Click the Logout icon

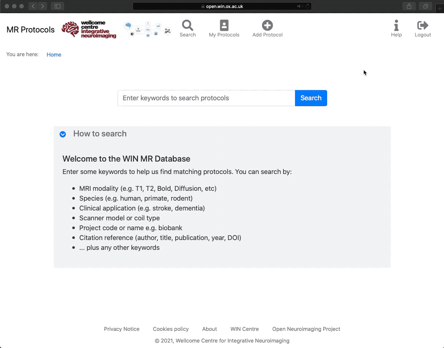coord(423,26)
